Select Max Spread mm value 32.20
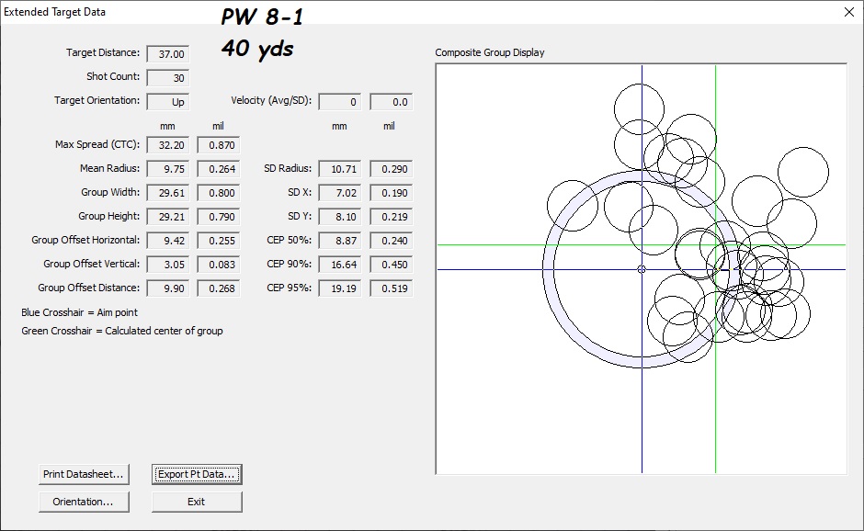864x531 pixels. point(168,145)
